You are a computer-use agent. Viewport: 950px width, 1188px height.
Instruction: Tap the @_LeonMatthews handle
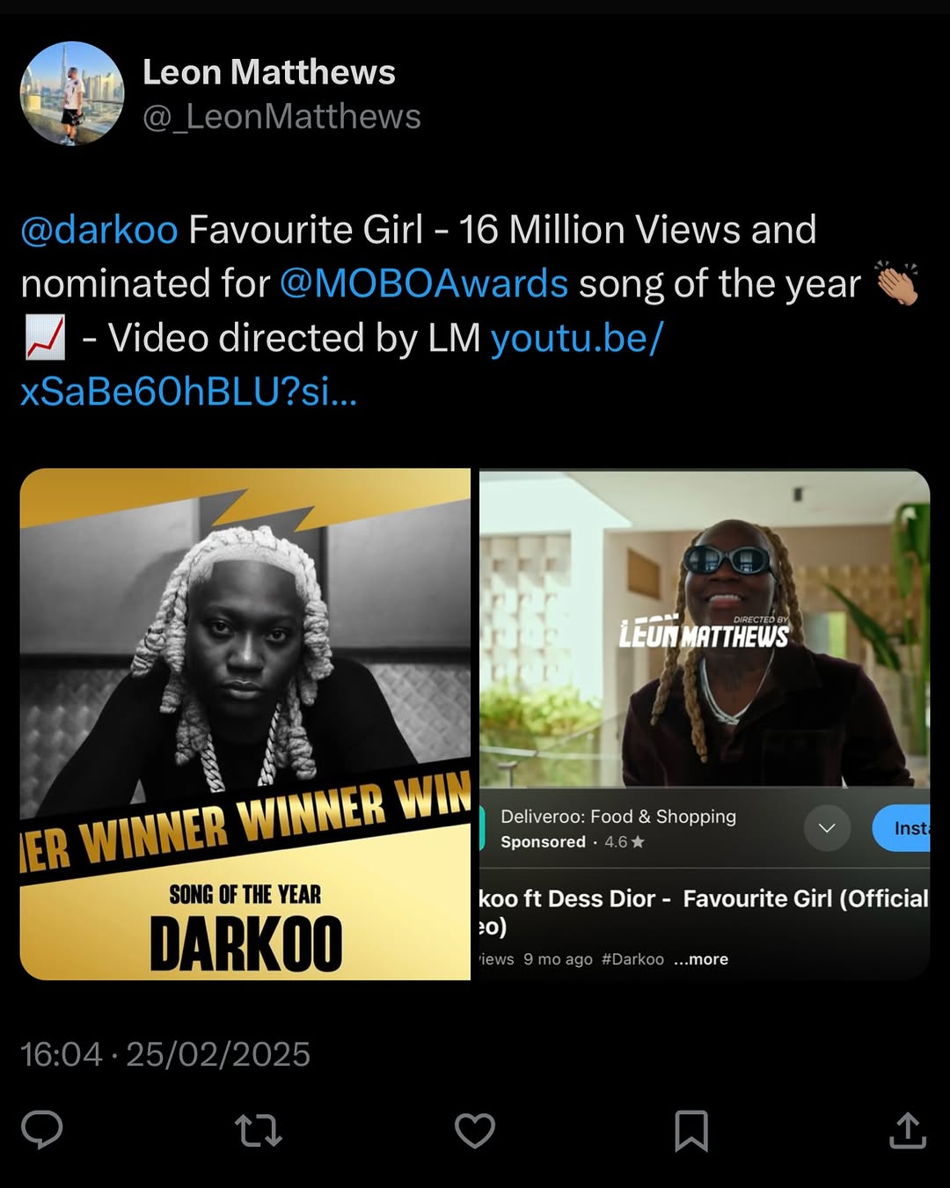tap(281, 116)
